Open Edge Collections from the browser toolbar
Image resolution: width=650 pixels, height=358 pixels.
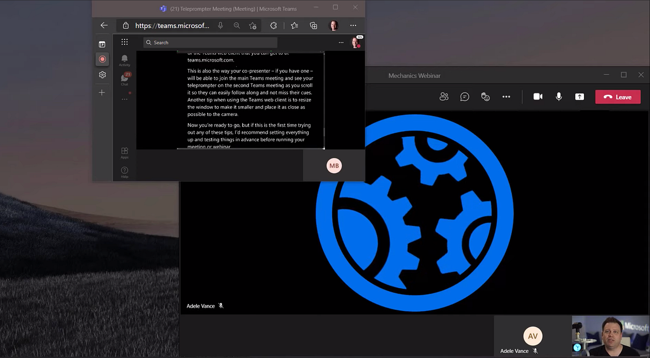point(314,25)
